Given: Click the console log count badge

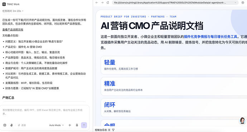Looking at the screenshot, I should (x=109, y=130).
